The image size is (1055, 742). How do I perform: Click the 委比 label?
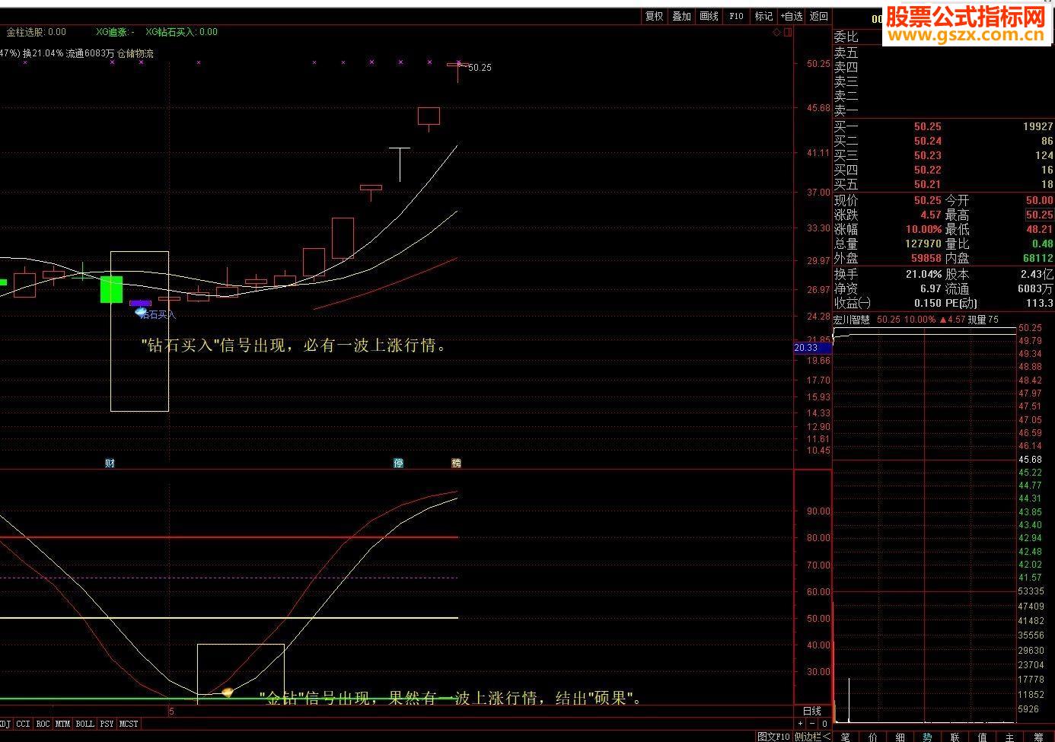click(846, 37)
